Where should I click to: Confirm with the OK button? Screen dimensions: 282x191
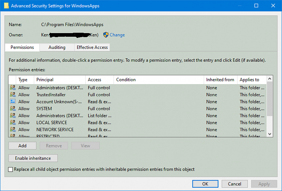click(x=205, y=184)
